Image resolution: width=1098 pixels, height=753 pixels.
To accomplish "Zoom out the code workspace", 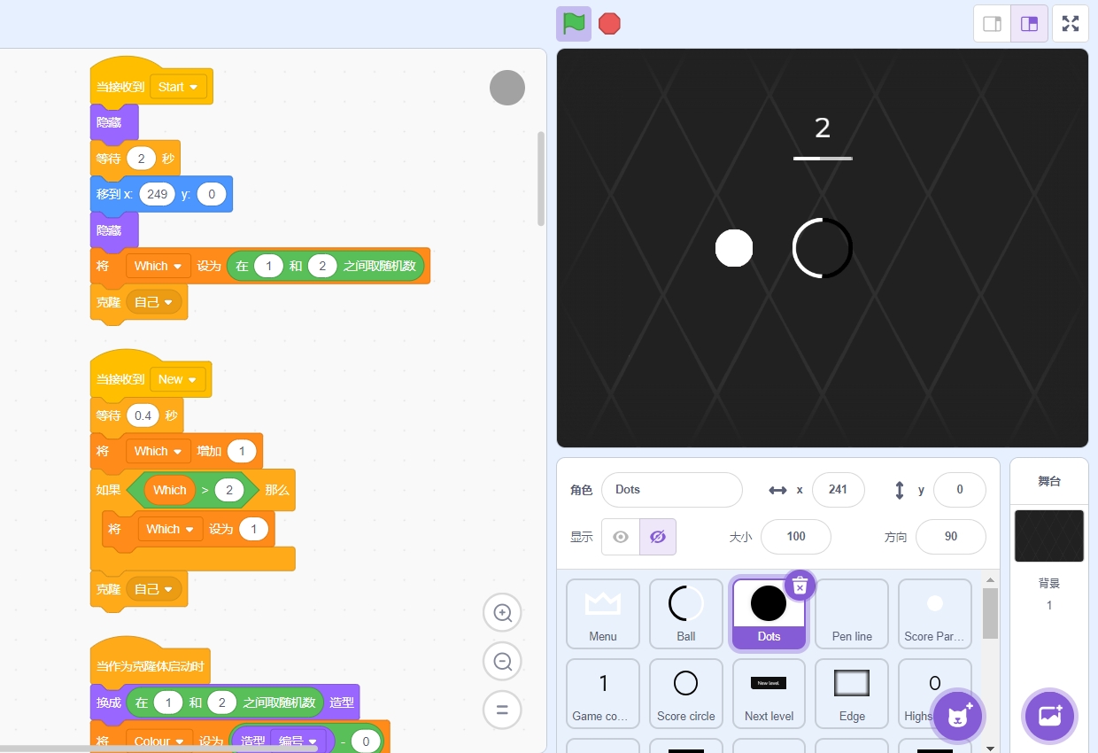I will 502,662.
